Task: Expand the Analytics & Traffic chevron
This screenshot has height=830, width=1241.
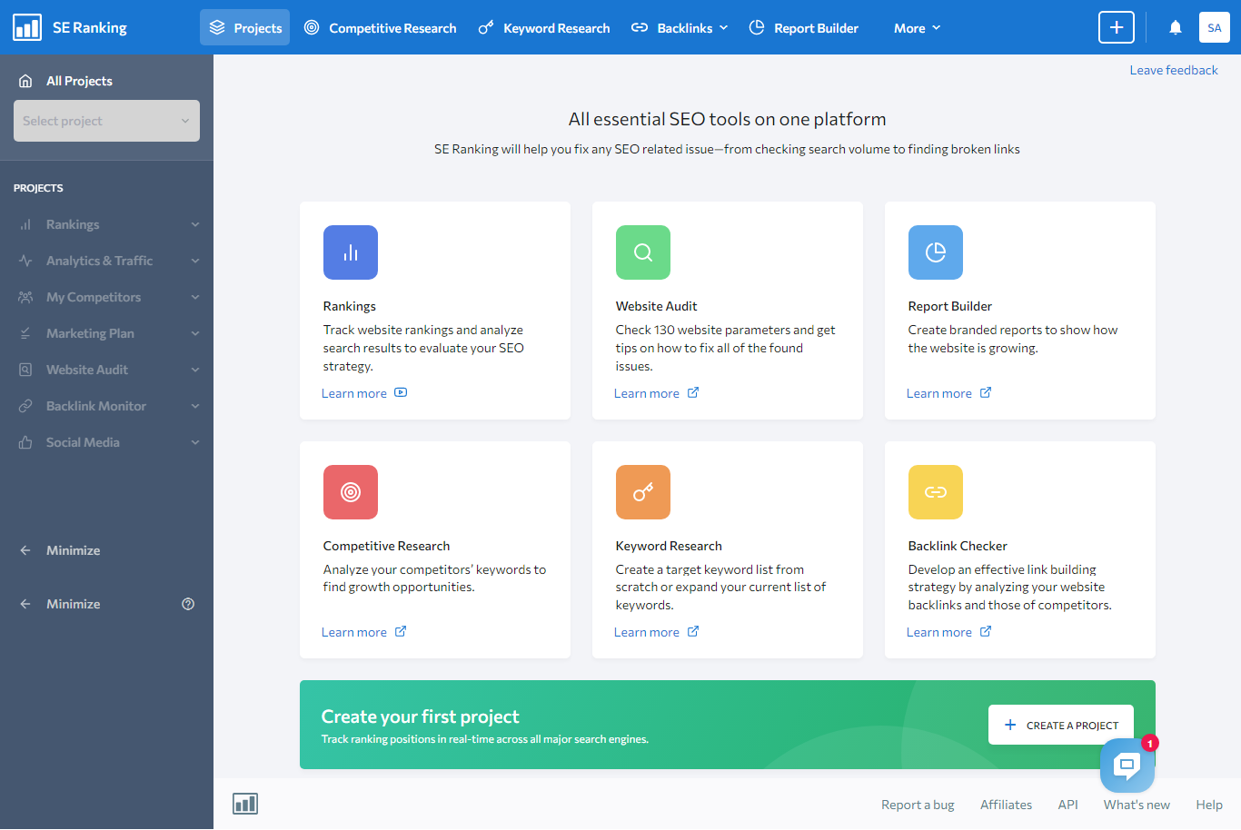Action: [195, 261]
